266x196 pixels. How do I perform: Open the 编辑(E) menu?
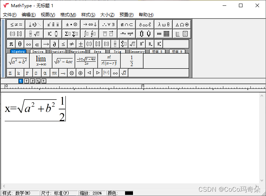pyautogui.click(x=29, y=15)
